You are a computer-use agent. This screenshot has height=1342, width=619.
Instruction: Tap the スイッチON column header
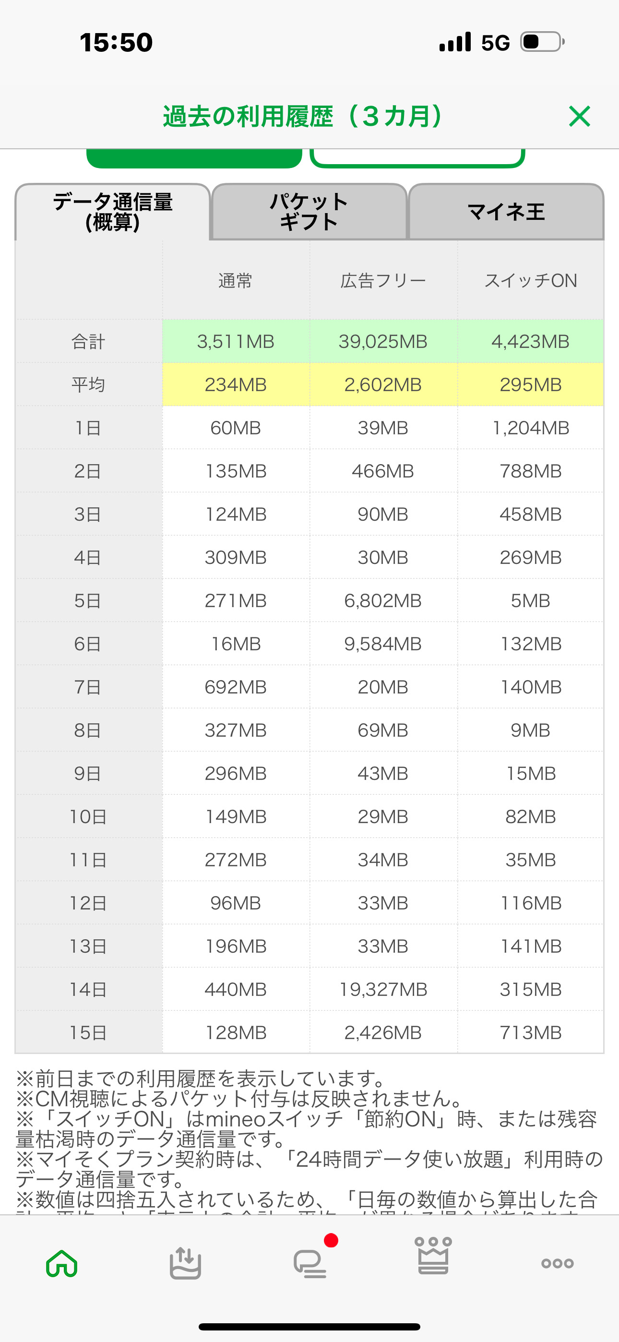point(530,281)
